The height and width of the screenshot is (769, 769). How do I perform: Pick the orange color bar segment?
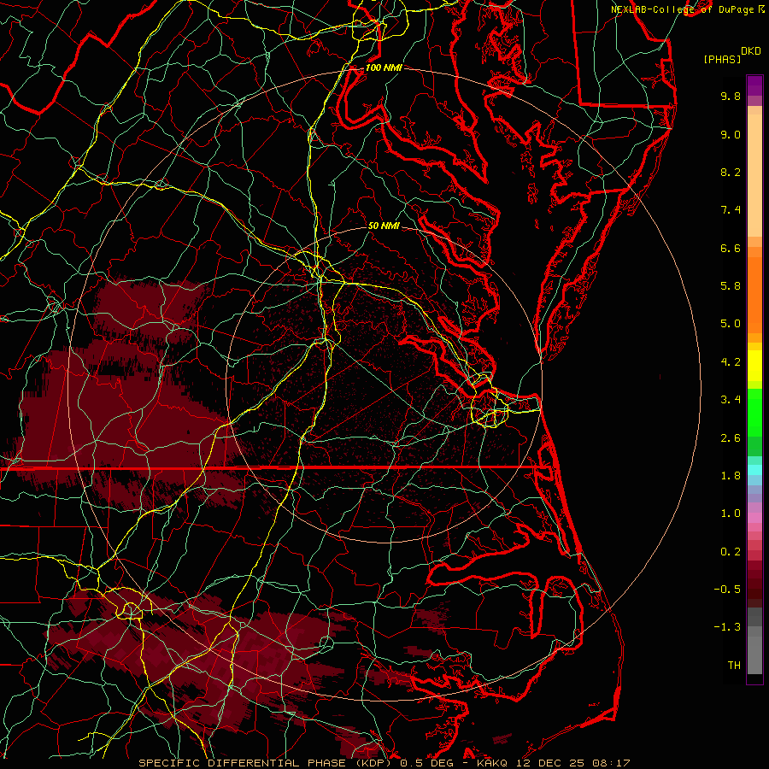[754, 294]
